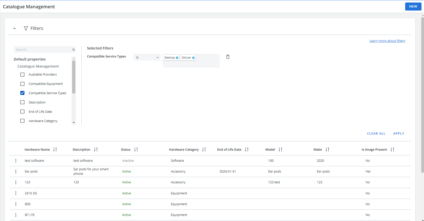Sort by Is Image Present column

[x=392, y=149]
